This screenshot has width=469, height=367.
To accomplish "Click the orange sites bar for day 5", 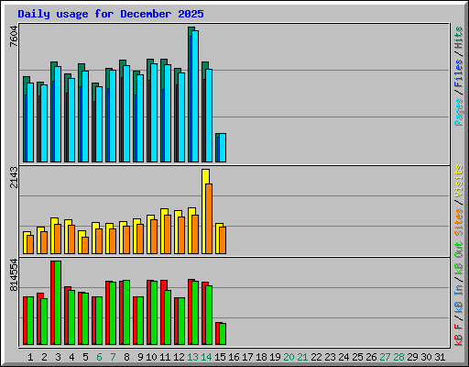I will (x=85, y=245).
